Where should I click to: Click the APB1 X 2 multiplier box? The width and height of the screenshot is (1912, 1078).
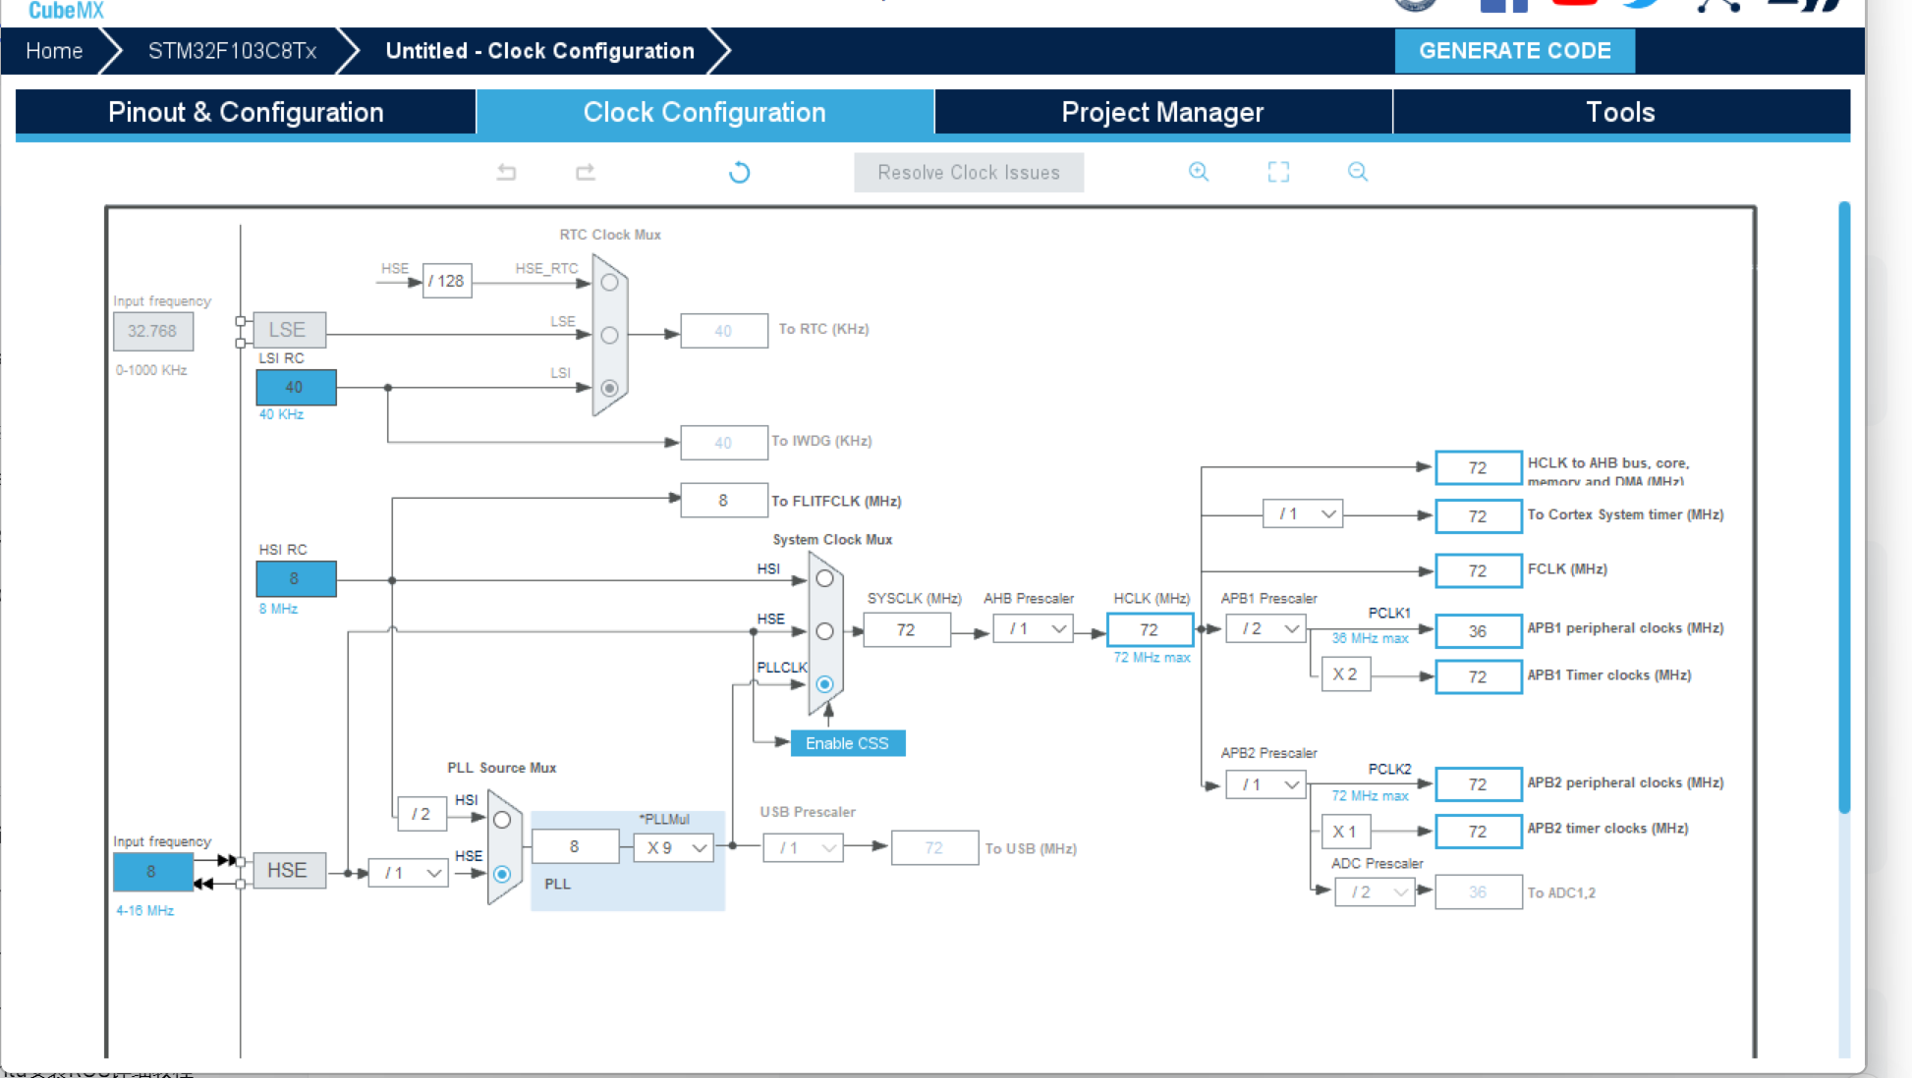coord(1345,674)
